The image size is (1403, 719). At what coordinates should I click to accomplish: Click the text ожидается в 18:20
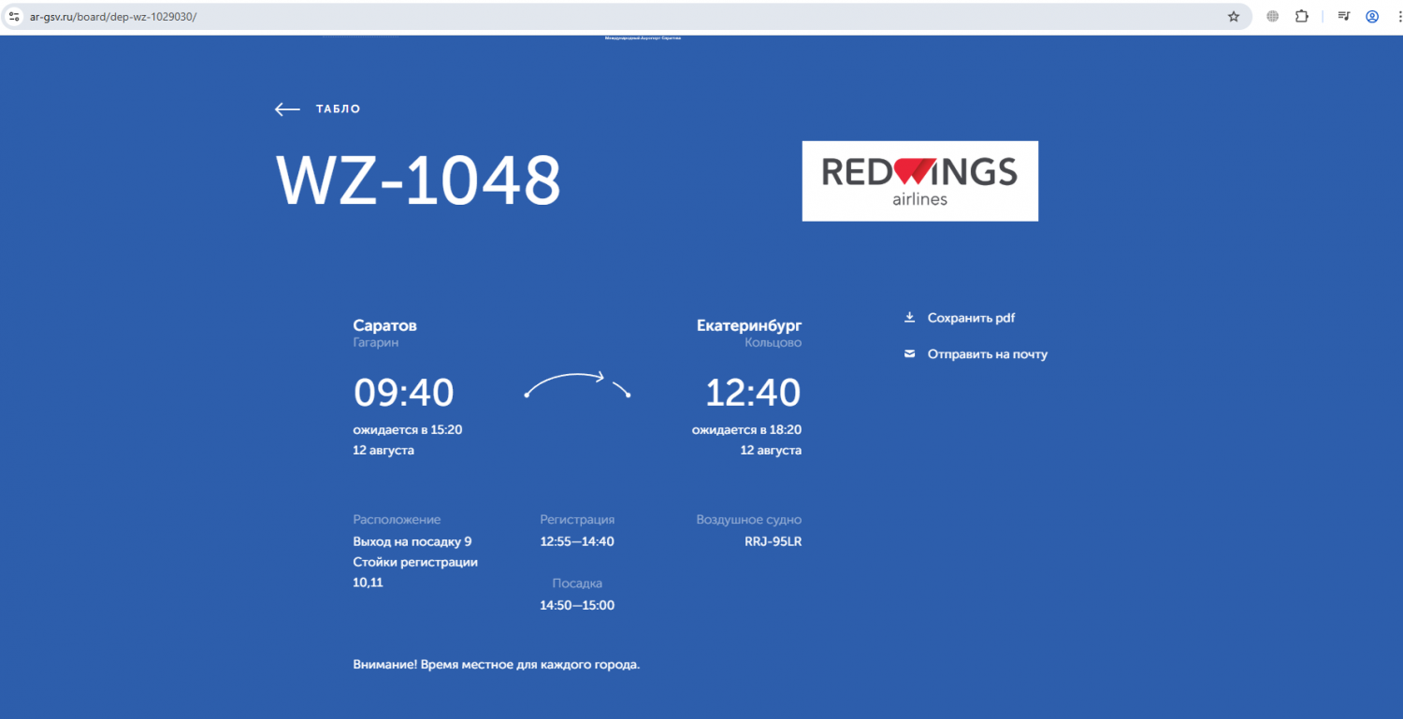[x=746, y=430]
